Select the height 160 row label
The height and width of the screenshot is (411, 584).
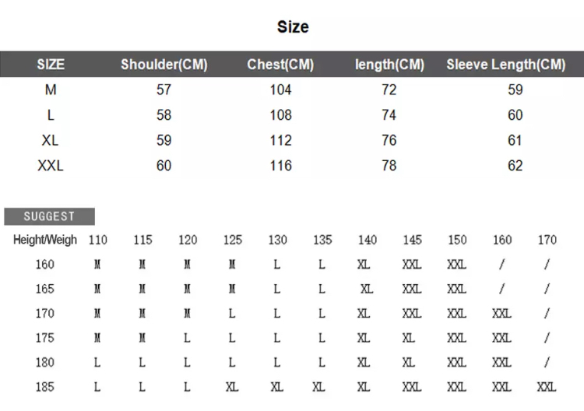[x=44, y=265]
